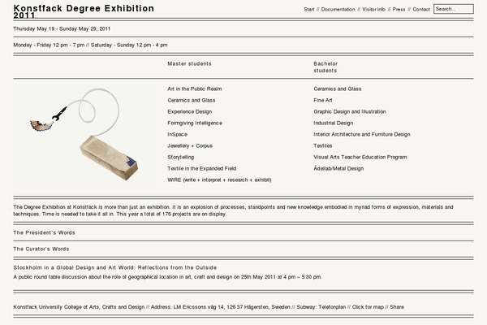Open Textile in the Expanded Field
Image resolution: width=487 pixels, height=325 pixels.
click(x=201, y=168)
